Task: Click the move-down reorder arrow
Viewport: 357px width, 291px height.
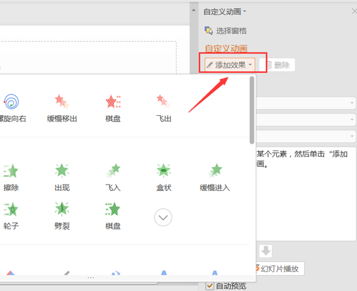Action: [x=266, y=251]
